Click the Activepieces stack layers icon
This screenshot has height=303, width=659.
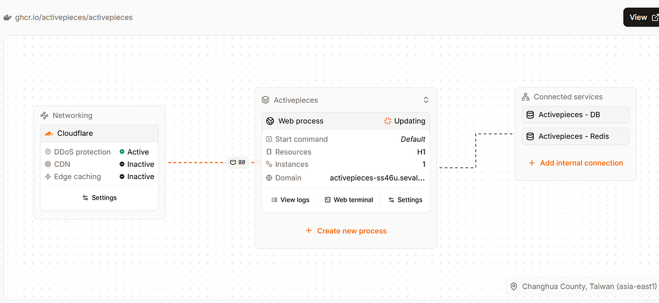click(266, 100)
